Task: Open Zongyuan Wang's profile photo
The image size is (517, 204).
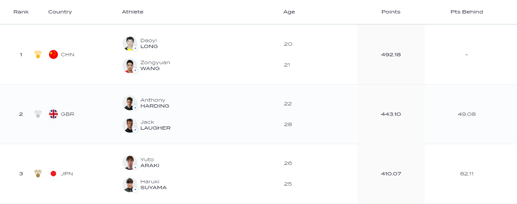Action: click(x=130, y=65)
